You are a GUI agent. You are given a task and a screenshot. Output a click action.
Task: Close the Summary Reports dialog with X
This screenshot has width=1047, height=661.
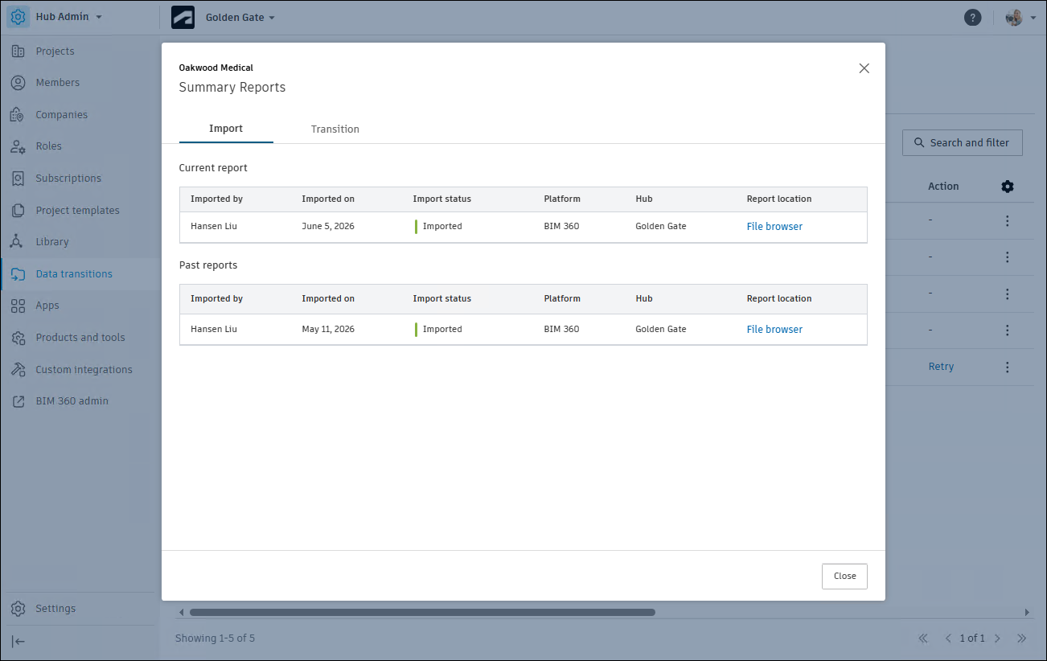pos(864,68)
